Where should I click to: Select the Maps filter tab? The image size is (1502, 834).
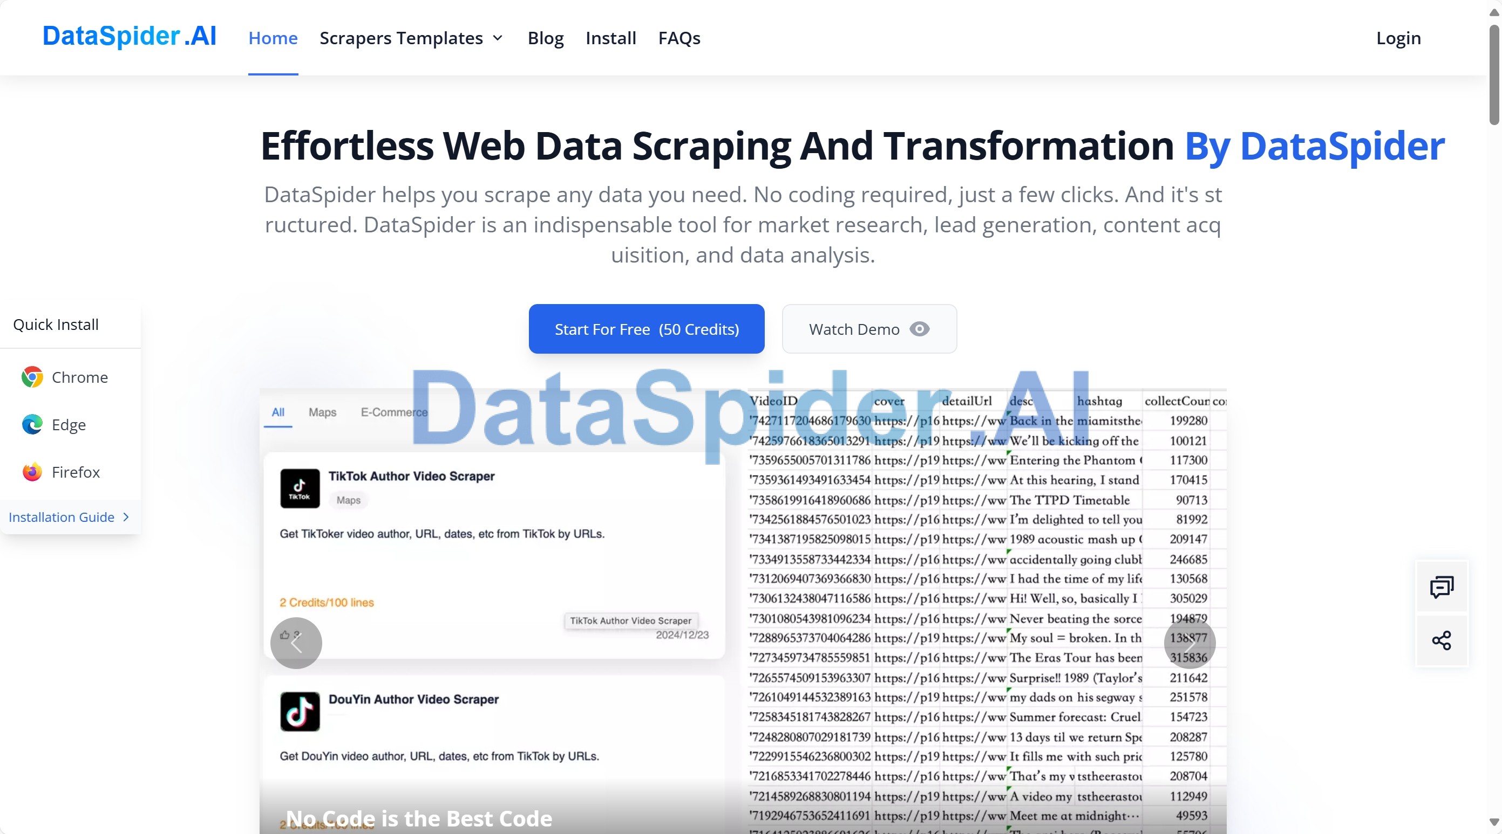click(322, 412)
